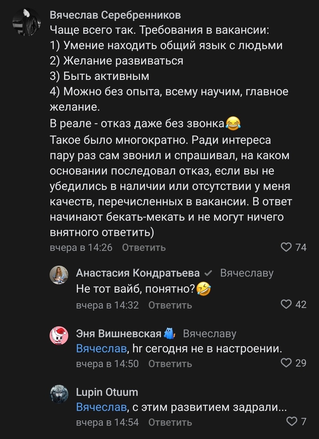Open Анастасия Кондратьева's profile picture
Viewport: 319px width, 439px height.
[x=59, y=275]
